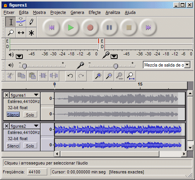Click the Undo arrow icon
Viewport: 195px width, 180px height.
(70, 76)
